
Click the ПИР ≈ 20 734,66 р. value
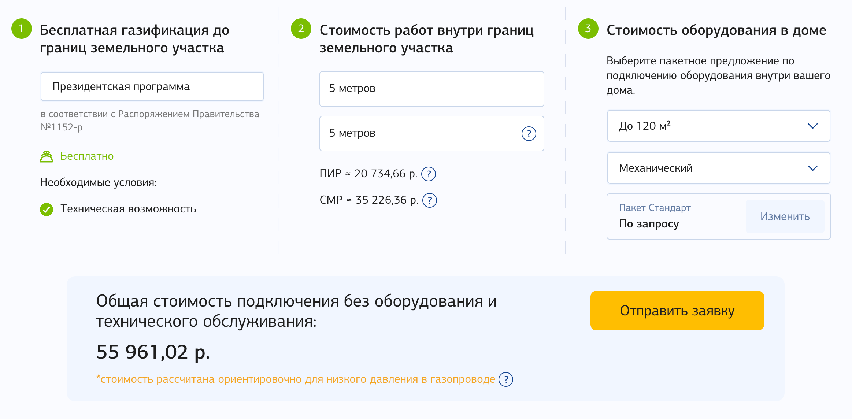[x=368, y=174]
